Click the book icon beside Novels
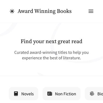Viewport: 103px width, 103px height. [16, 94]
